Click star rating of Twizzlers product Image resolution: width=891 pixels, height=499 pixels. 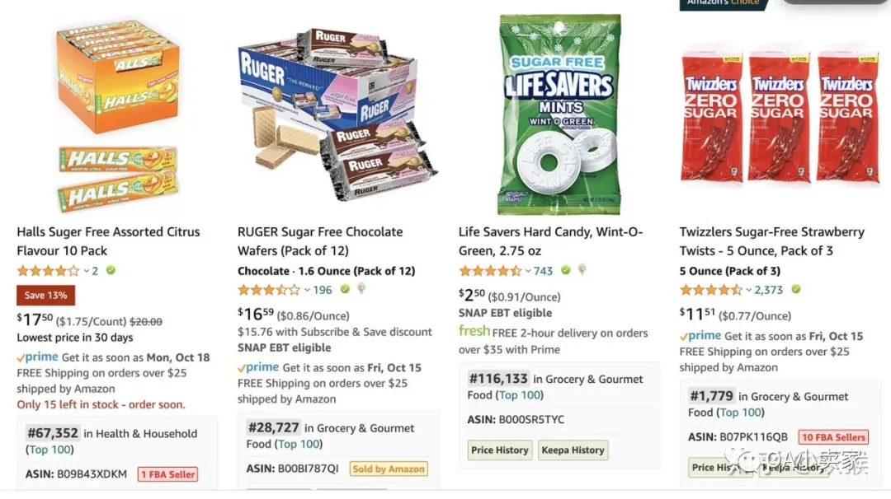[711, 290]
